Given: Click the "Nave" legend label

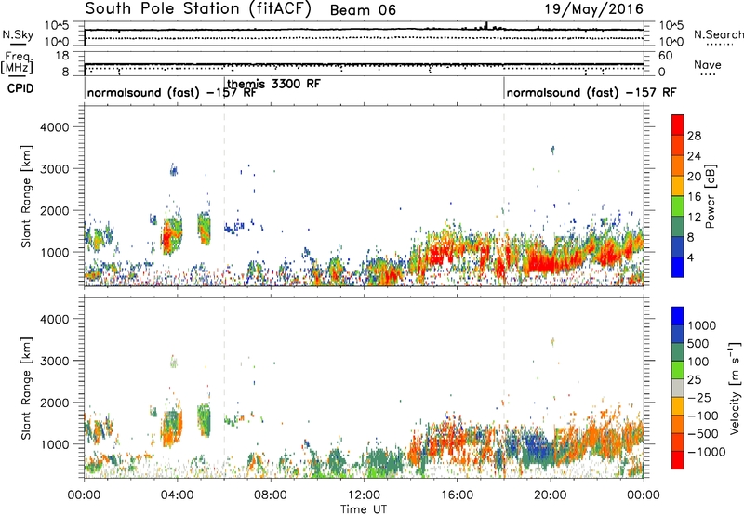Looking at the screenshot, I should (708, 64).
